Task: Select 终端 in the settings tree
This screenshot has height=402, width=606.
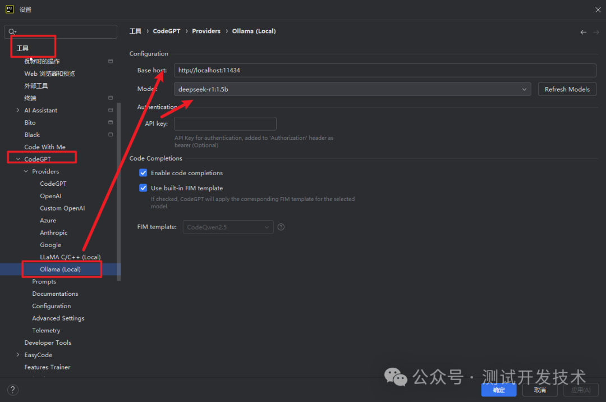Action: point(30,98)
